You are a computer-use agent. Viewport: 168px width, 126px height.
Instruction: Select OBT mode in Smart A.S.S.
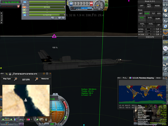point(141,13)
